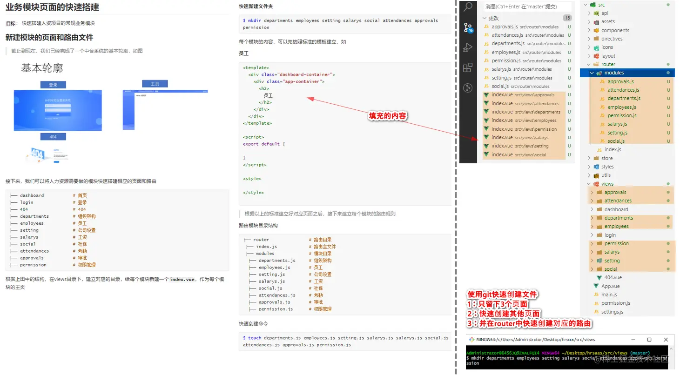Click the styles folder icon
This screenshot has width=680, height=375.
596,167
